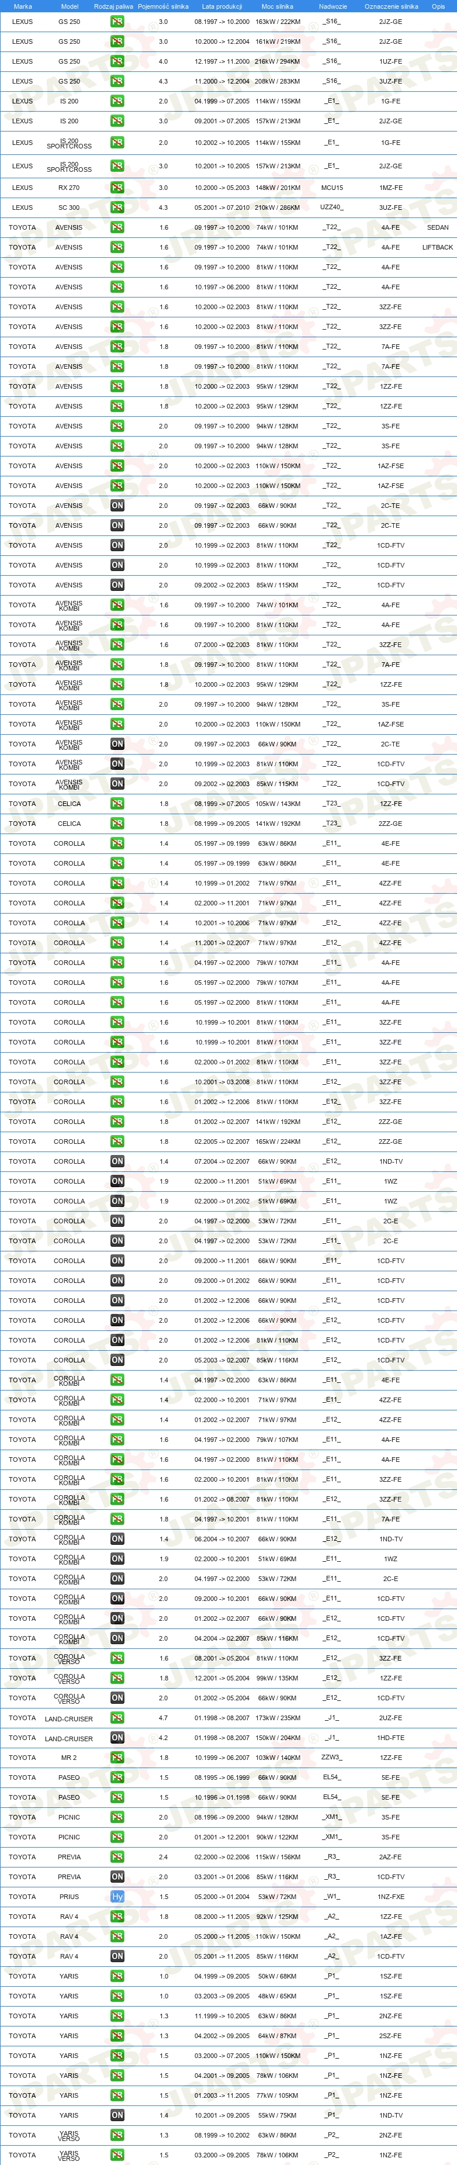
Task: Click petrol icon for Avensis Kombi 1AZ-FSE
Action: [117, 724]
